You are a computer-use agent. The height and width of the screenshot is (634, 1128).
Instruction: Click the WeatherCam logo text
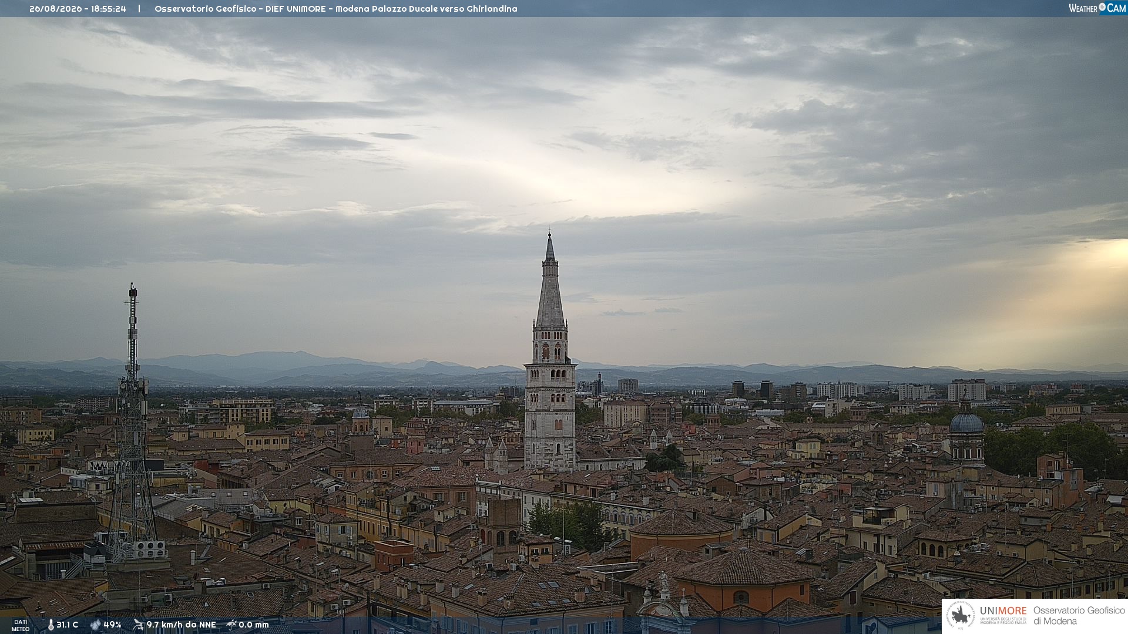pos(1097,8)
